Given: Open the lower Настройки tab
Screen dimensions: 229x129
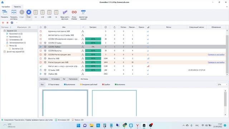Looking at the screenshot, I should 44,79.
